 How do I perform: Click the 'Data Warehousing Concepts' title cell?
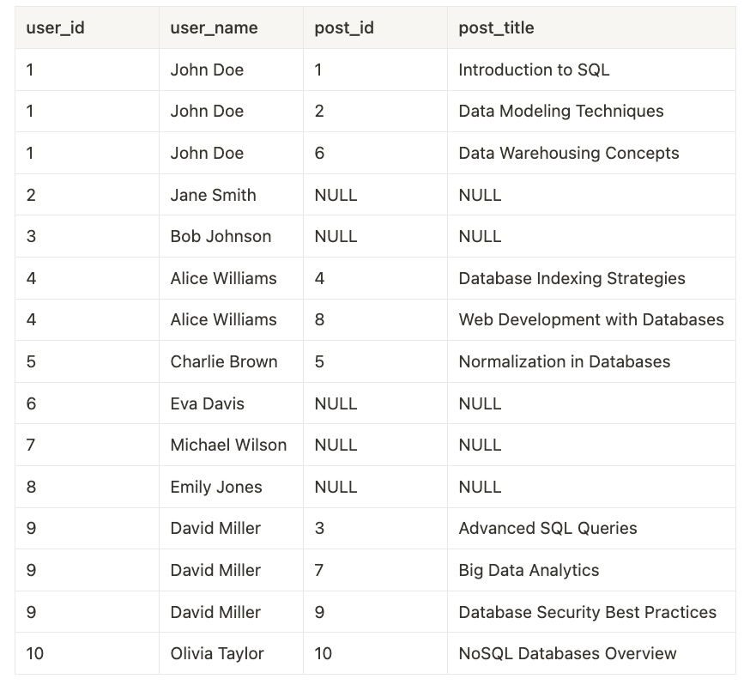pos(568,153)
